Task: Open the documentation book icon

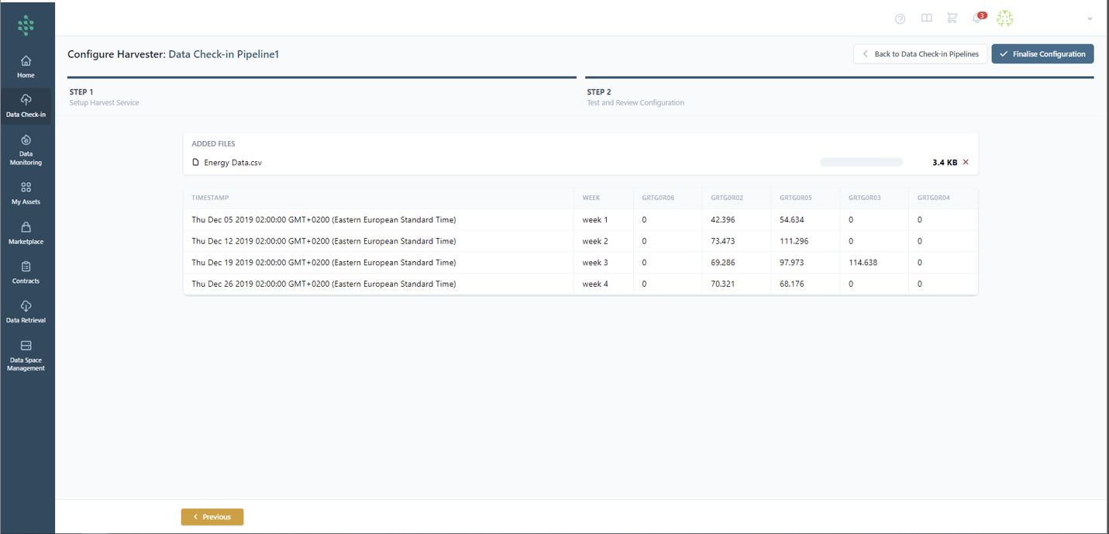Action: point(926,19)
